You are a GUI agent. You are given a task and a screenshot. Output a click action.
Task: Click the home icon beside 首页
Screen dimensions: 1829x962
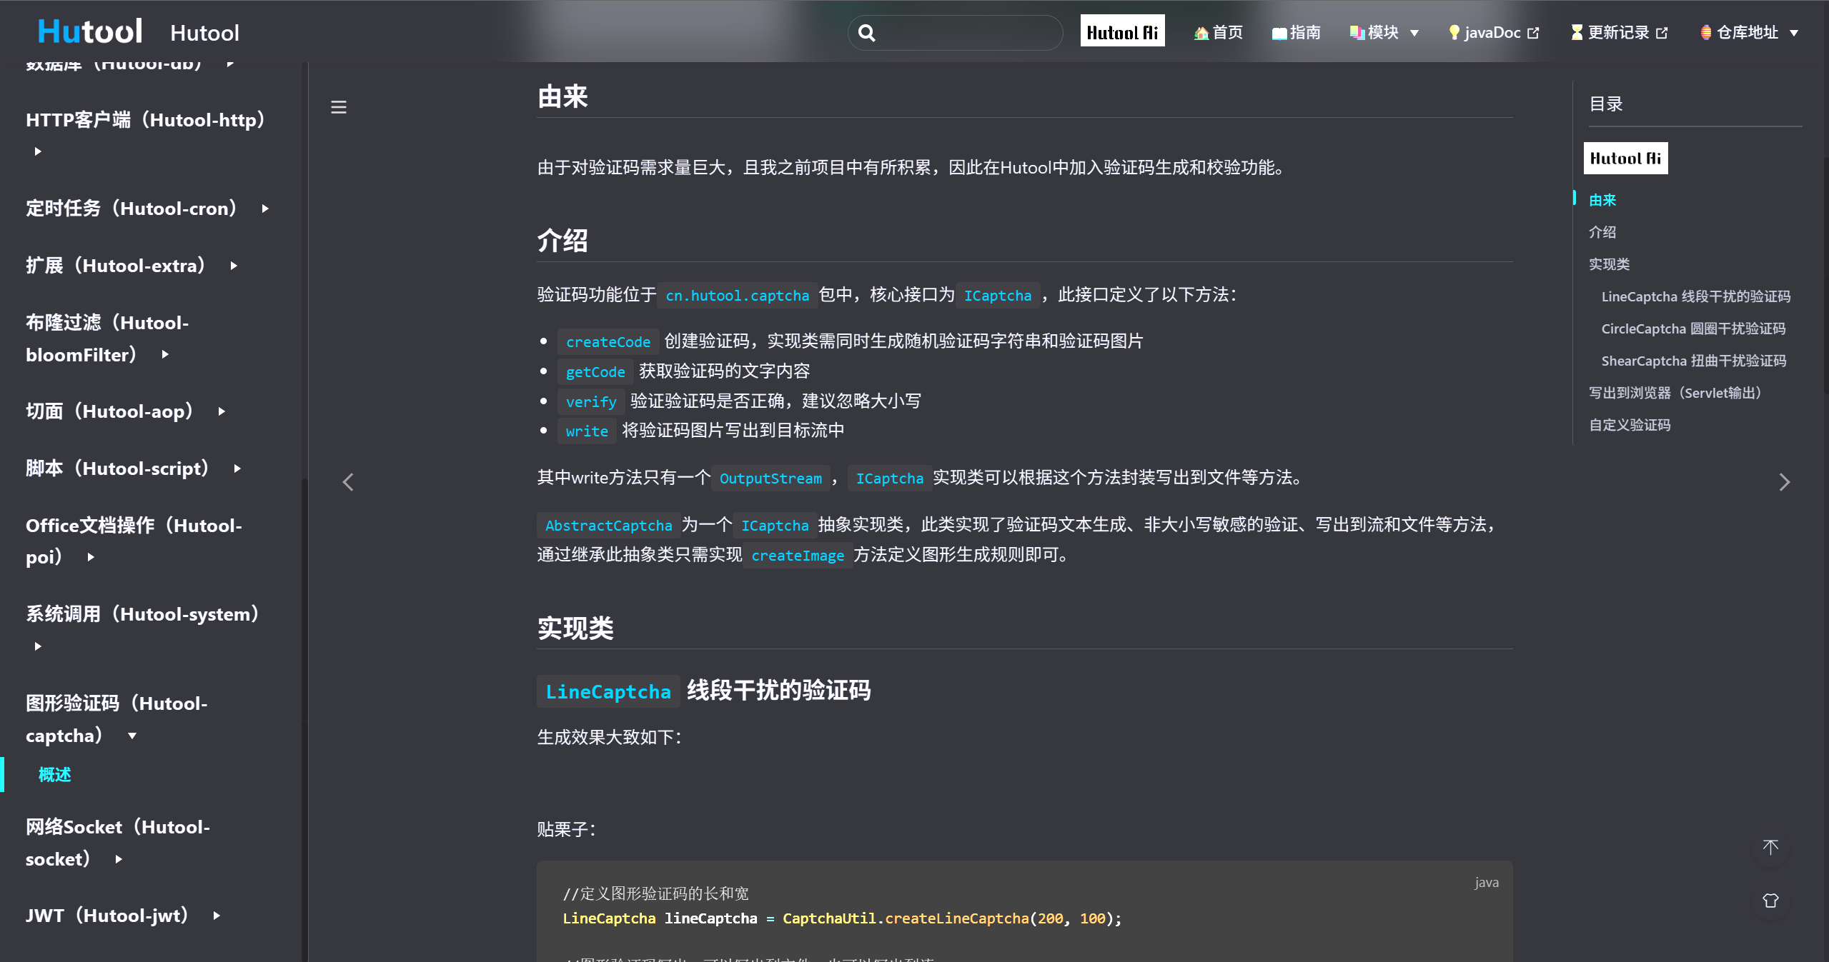pos(1201,32)
